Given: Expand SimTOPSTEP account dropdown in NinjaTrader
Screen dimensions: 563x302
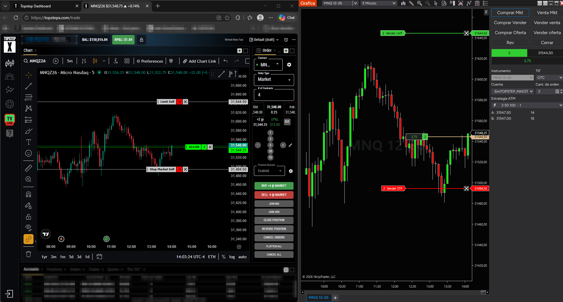Looking at the screenshot, I should (x=512, y=91).
